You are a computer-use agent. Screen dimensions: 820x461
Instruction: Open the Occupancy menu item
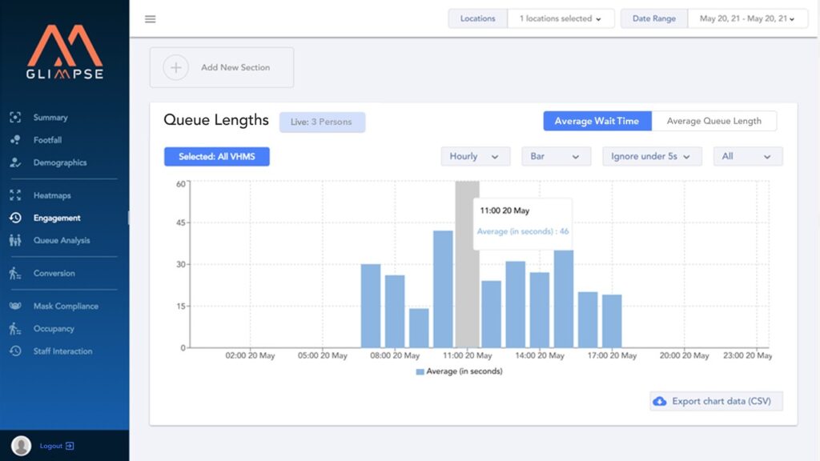coord(54,329)
